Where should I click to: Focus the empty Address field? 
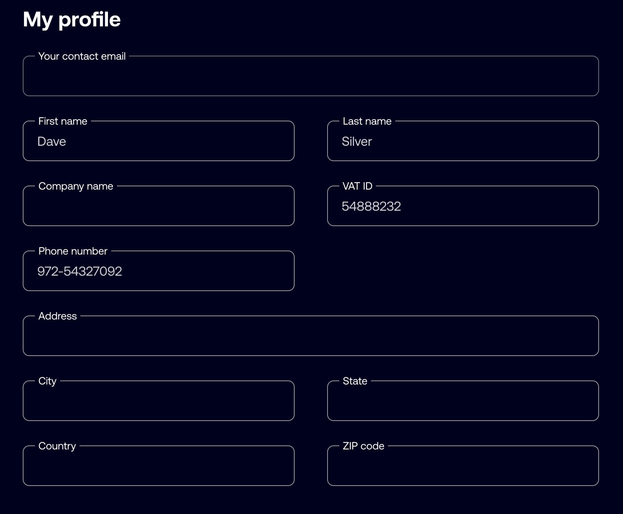(311, 336)
